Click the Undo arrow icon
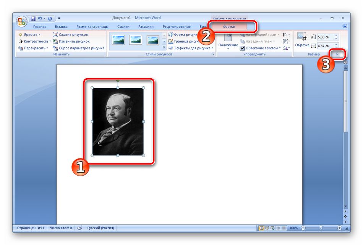363x245 pixels. pos(40,18)
